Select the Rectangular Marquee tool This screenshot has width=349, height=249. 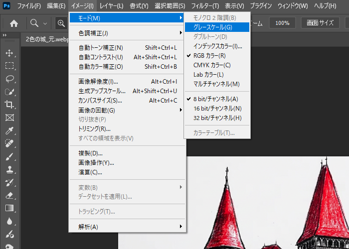[9, 66]
